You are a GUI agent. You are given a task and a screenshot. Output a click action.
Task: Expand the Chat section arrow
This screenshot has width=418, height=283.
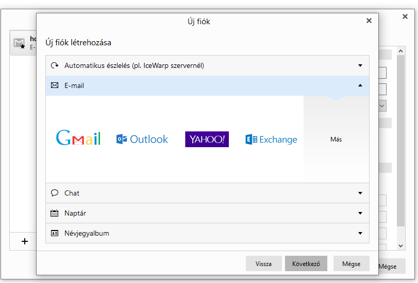coord(360,193)
